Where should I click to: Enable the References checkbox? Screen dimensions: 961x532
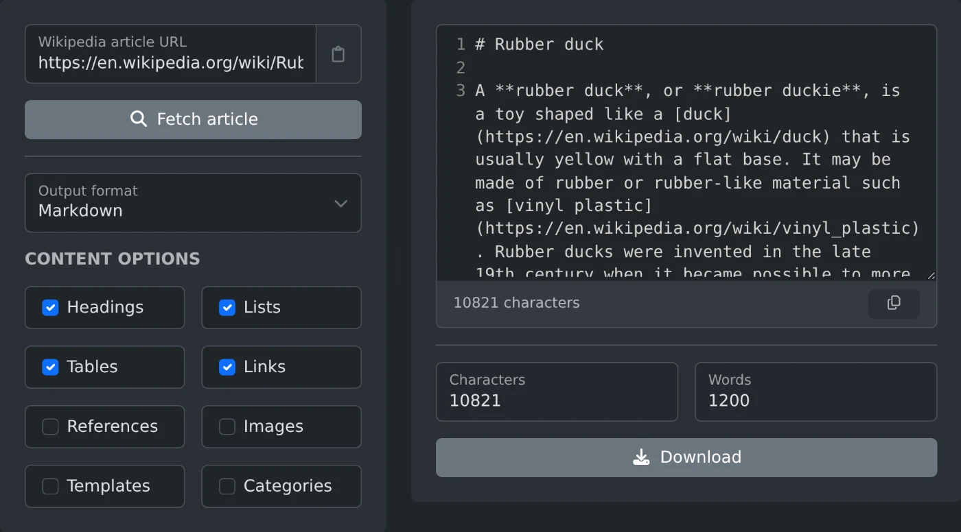pos(50,426)
